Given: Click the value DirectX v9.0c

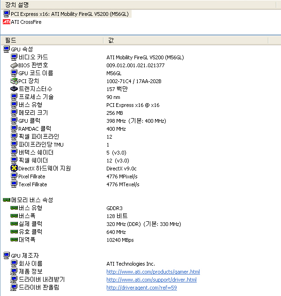Looking at the screenshot, I should click(x=121, y=169).
